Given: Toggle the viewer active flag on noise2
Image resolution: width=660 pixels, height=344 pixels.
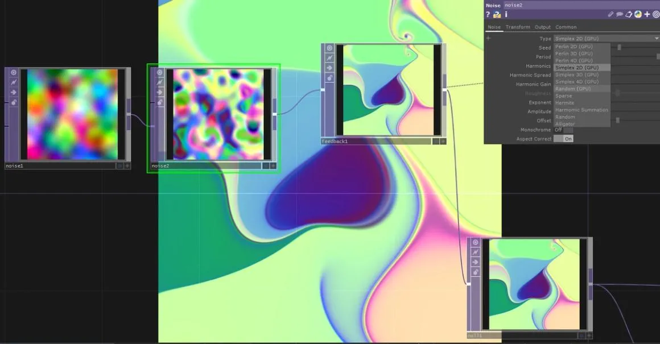Looking at the screenshot, I should point(159,72).
